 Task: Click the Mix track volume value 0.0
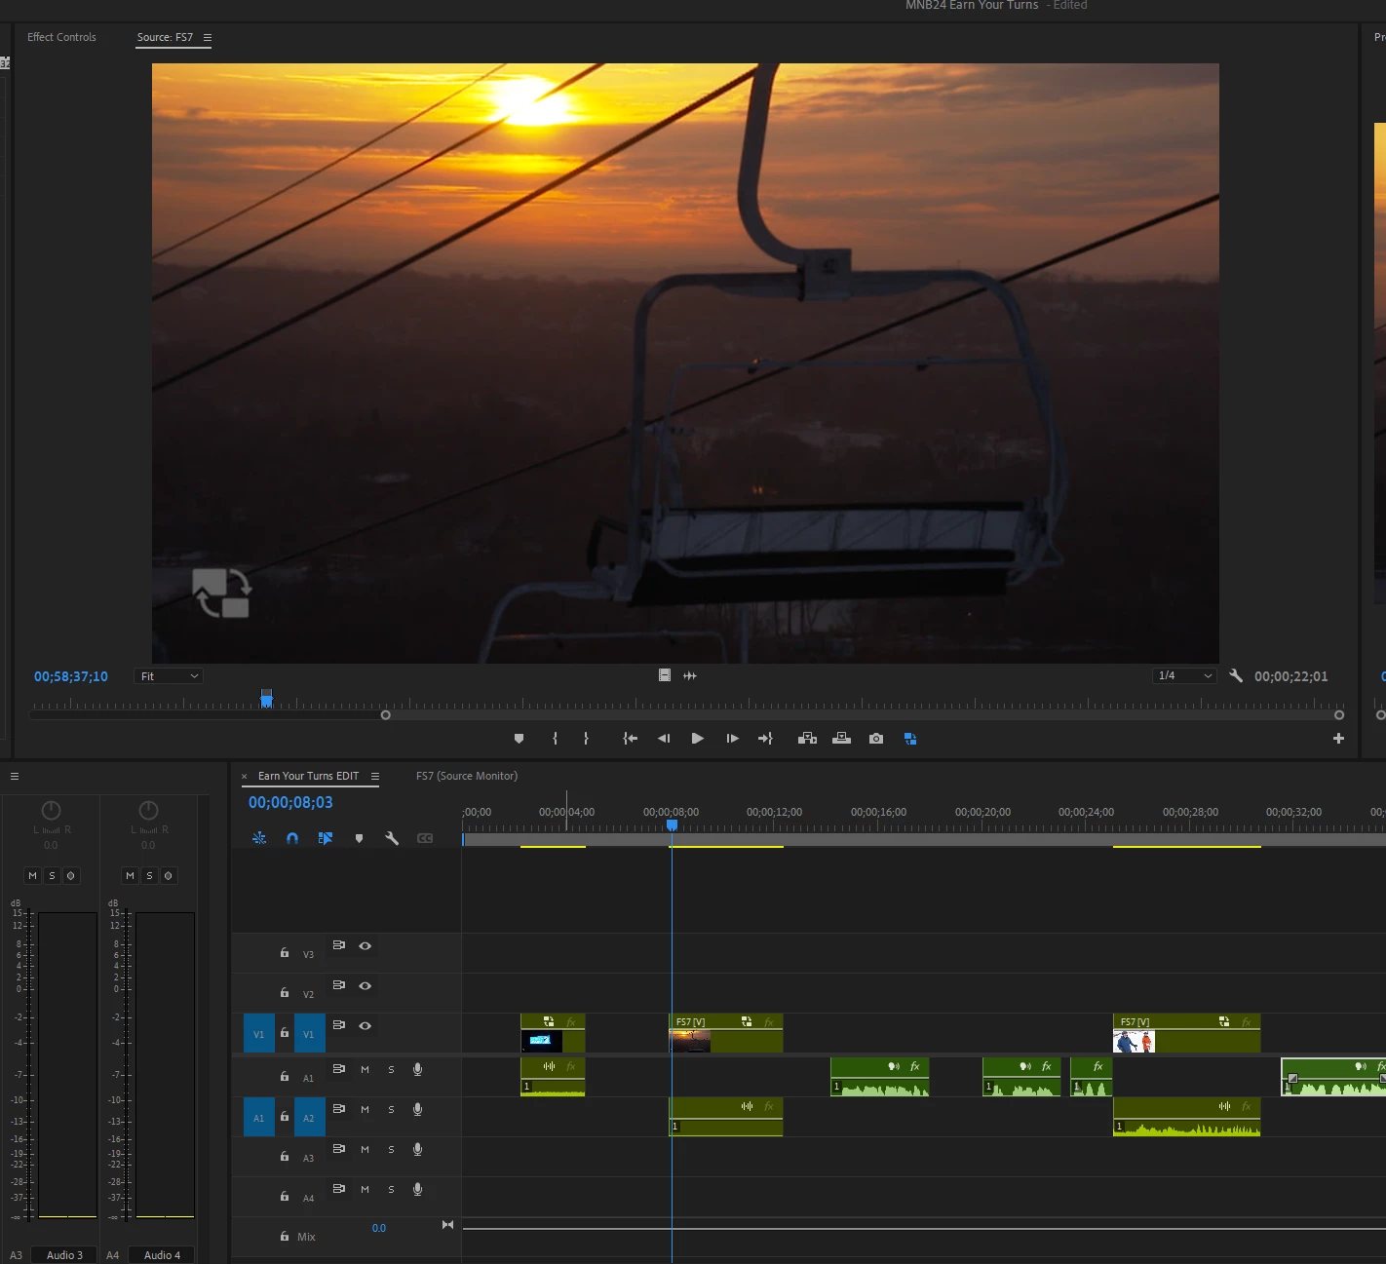pyautogui.click(x=379, y=1228)
